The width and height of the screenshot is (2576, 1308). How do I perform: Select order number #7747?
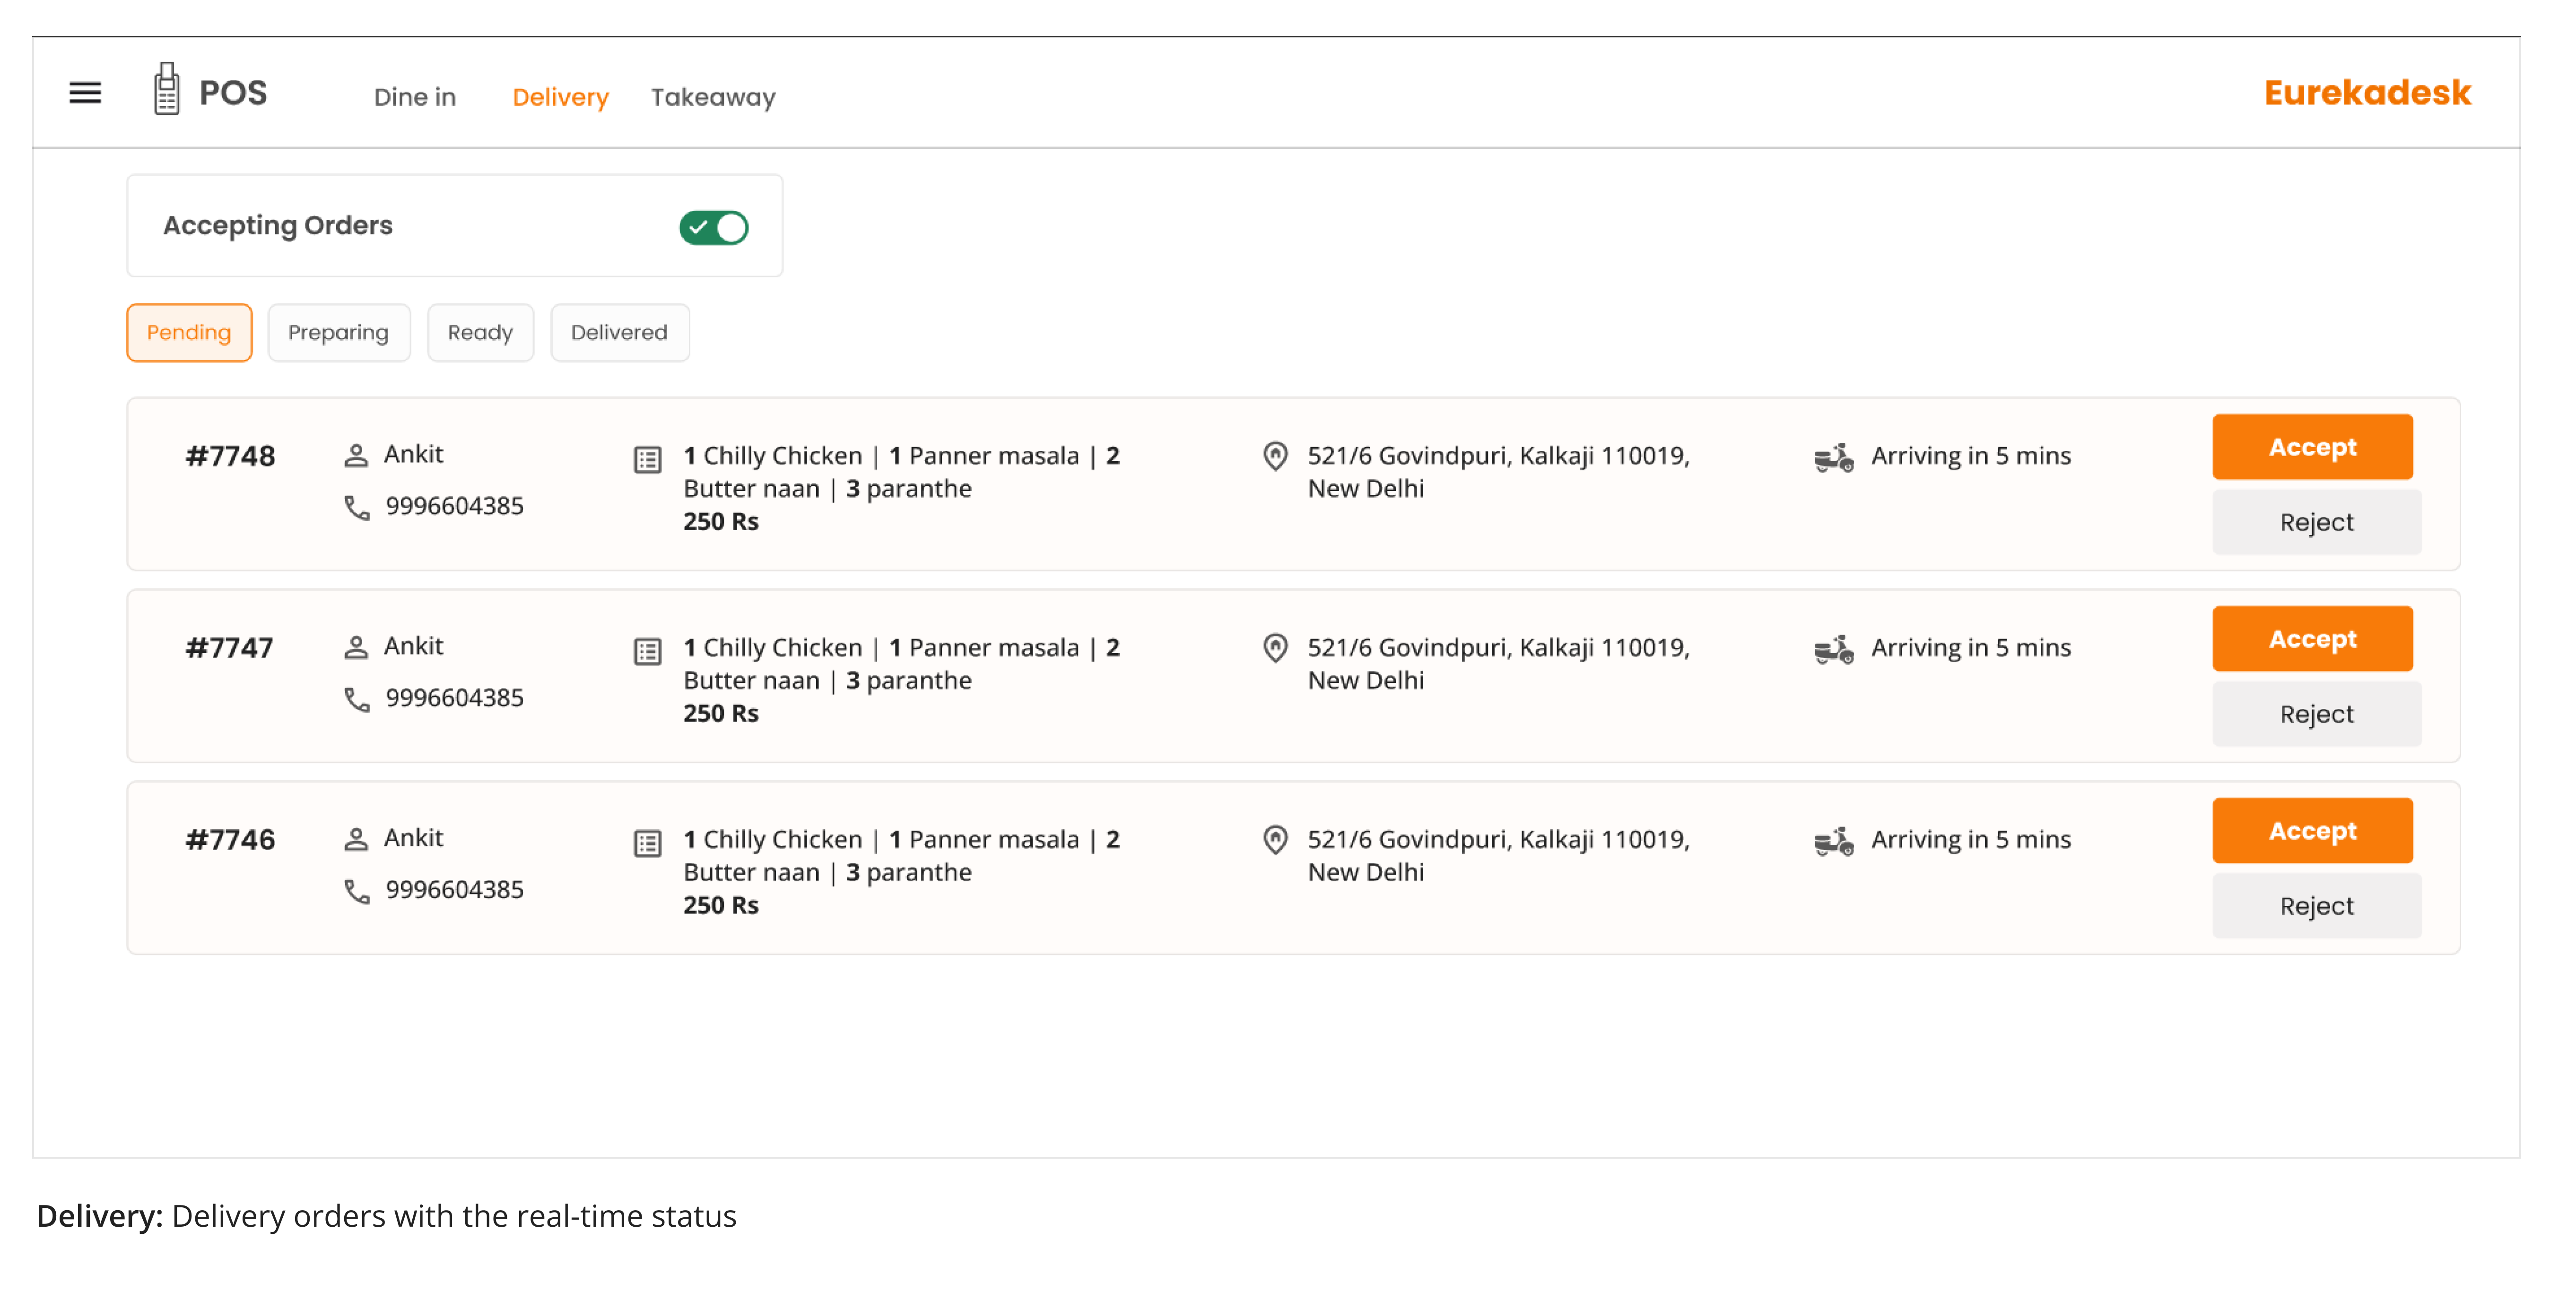pos(230,648)
